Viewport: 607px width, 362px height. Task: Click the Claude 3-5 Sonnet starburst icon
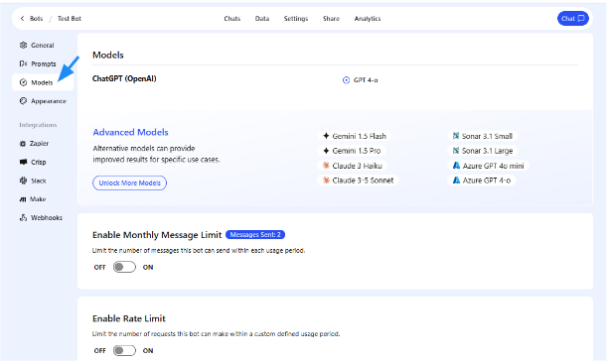click(x=326, y=181)
